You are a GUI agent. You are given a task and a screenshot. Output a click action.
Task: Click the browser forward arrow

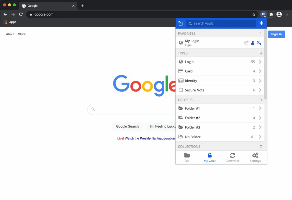point(13,14)
